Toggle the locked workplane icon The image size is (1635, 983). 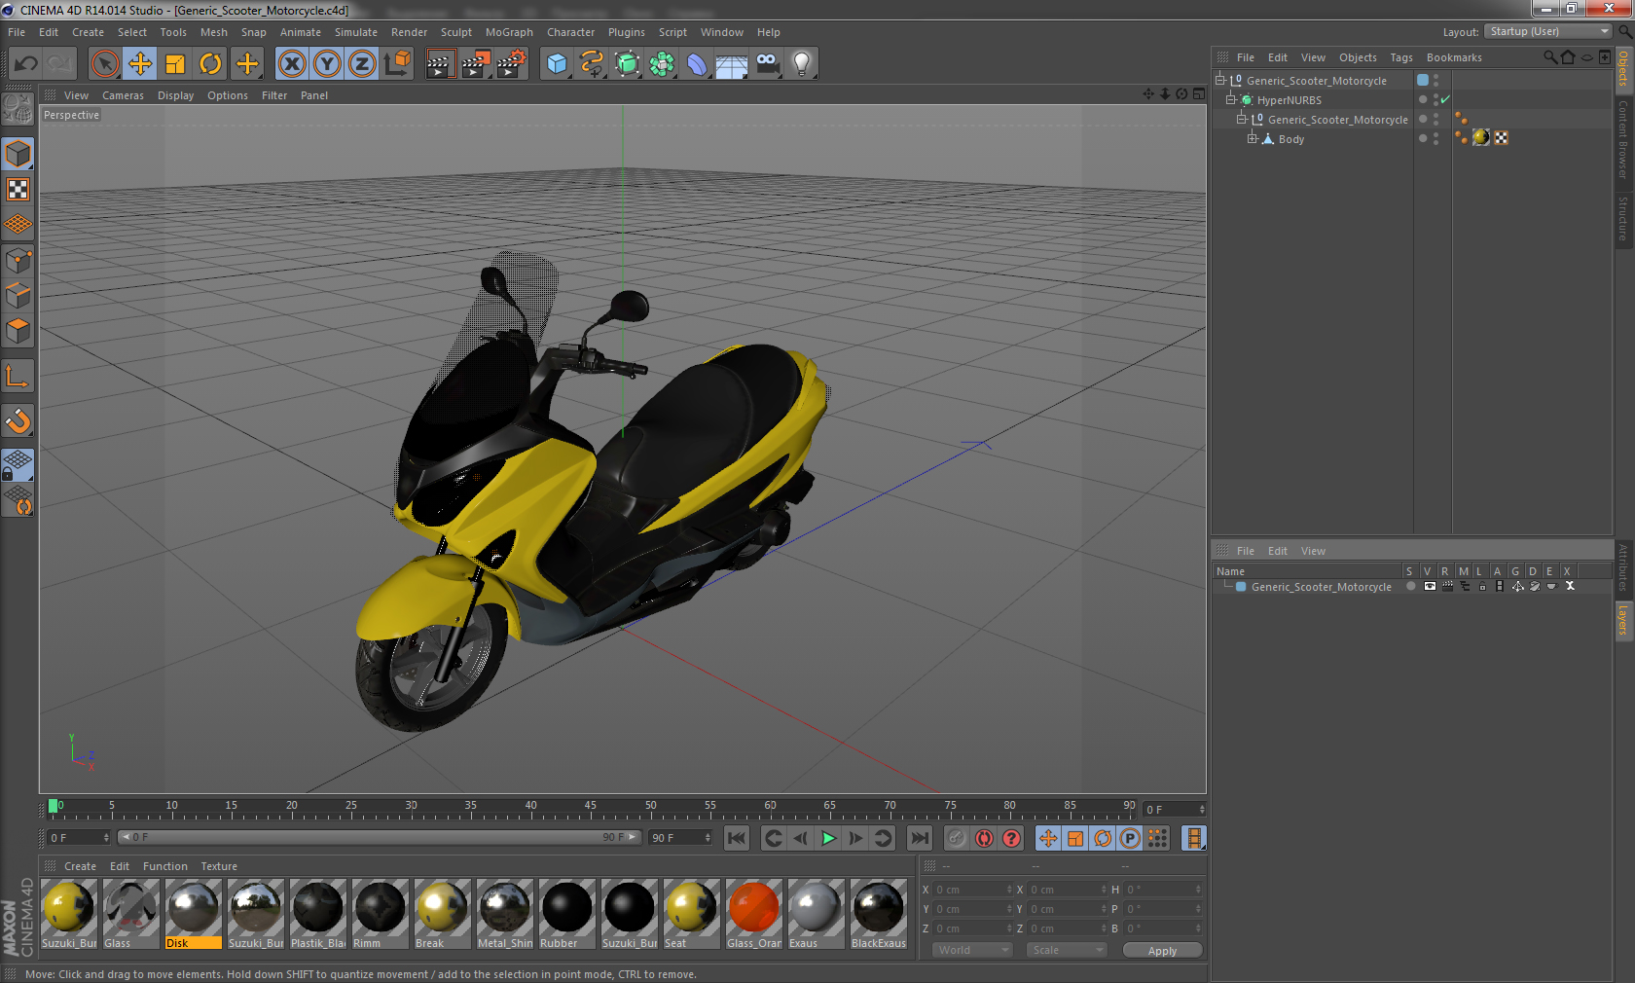pos(18,465)
